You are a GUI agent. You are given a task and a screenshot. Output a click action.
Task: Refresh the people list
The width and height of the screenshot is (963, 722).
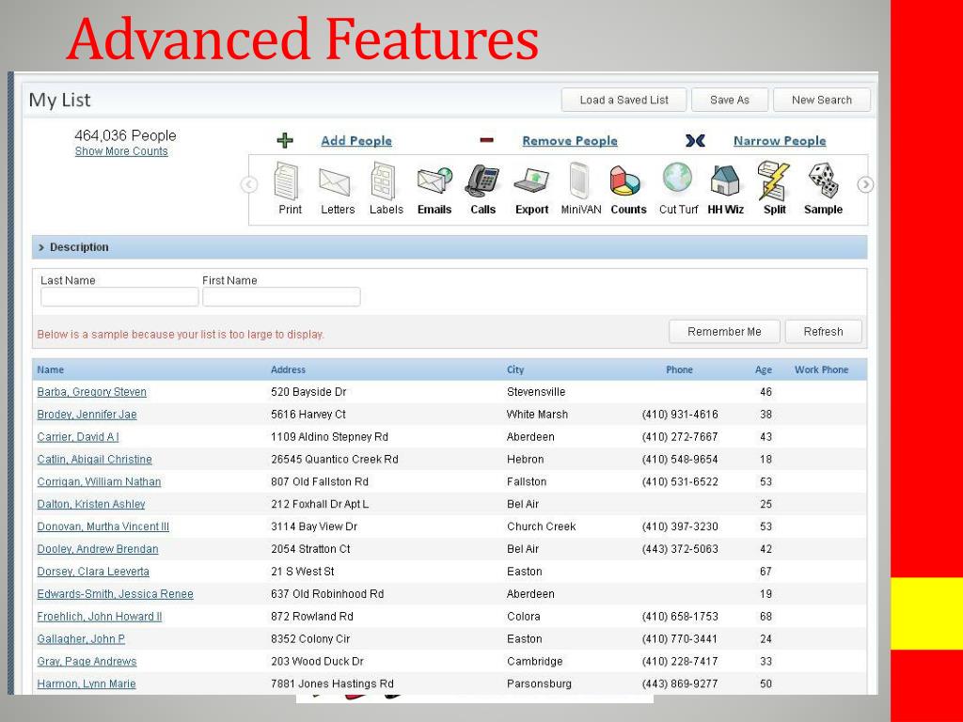[x=823, y=332]
